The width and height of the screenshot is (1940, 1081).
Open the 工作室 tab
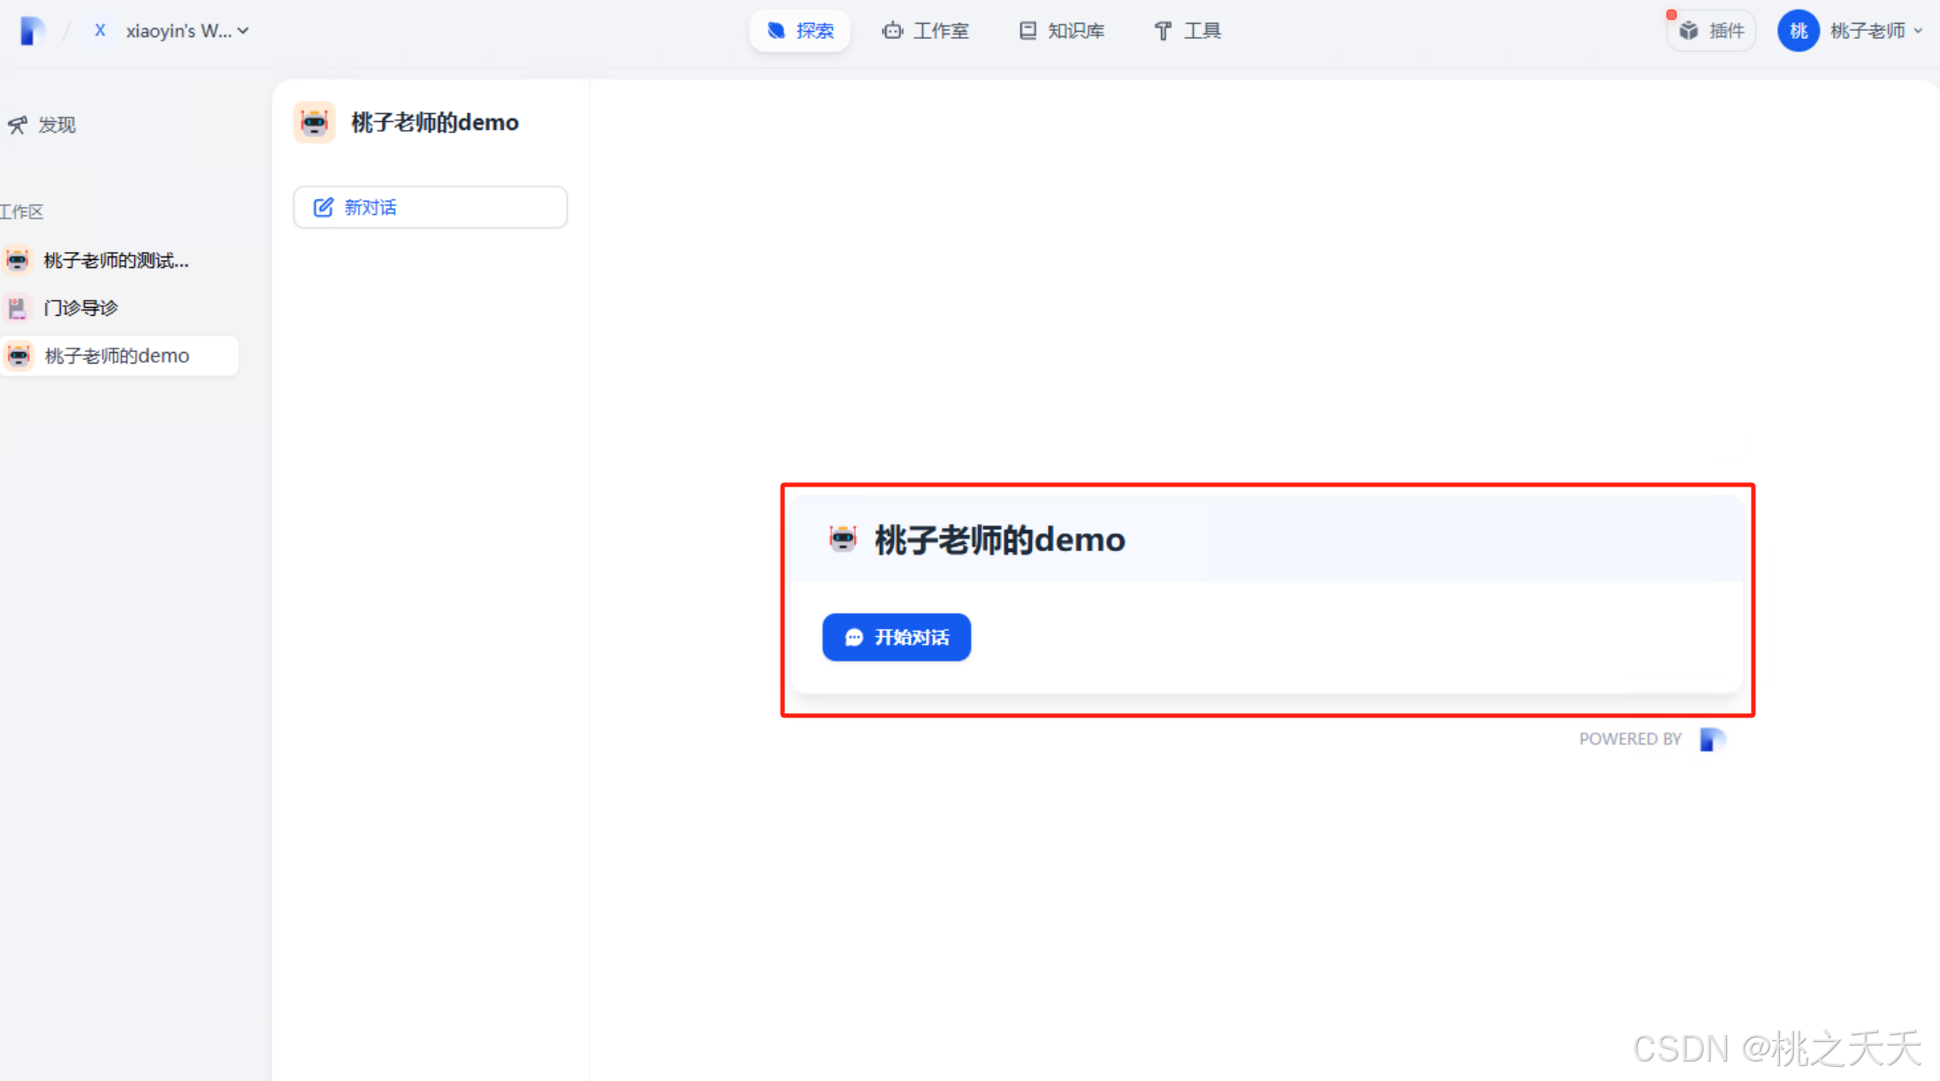point(926,31)
